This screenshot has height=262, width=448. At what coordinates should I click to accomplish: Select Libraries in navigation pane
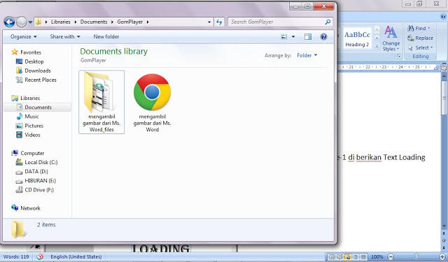[26, 98]
